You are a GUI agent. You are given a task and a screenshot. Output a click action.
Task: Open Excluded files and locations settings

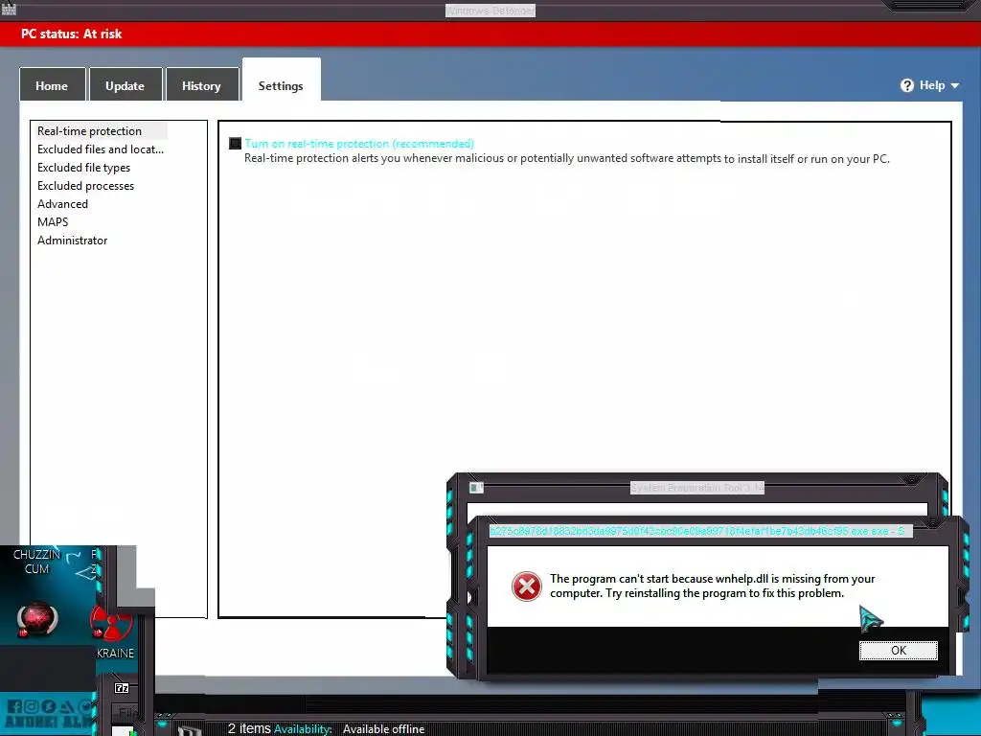coord(100,149)
